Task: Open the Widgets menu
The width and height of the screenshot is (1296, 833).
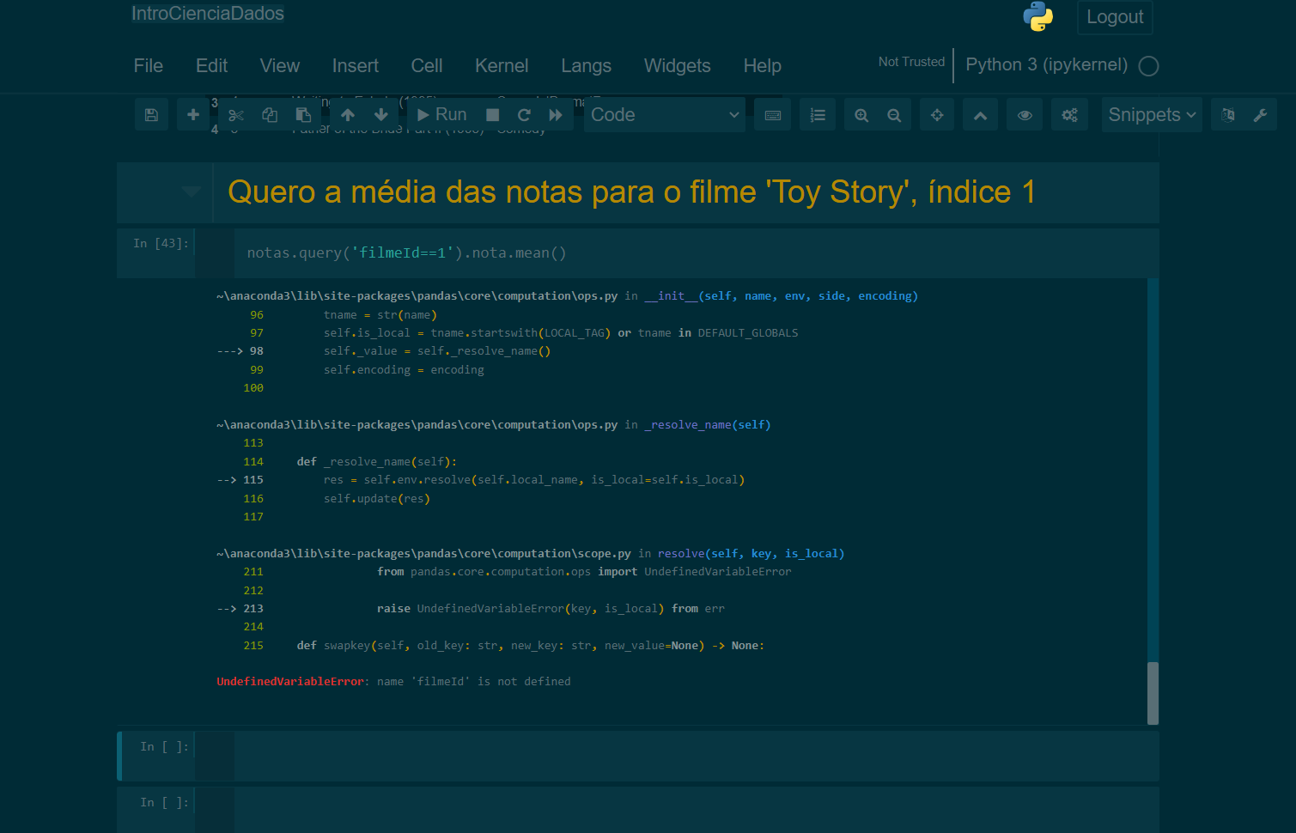Action: (678, 66)
